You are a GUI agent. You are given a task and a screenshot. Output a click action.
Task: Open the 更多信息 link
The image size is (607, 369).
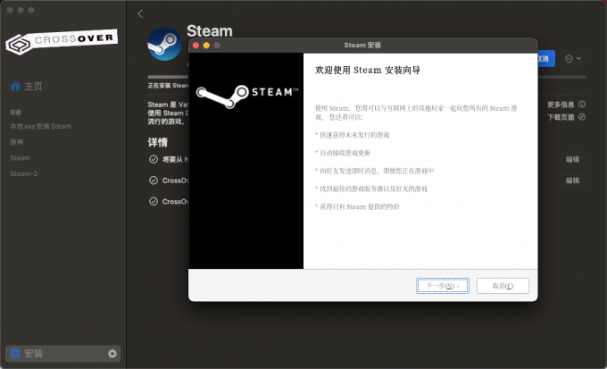[561, 105]
